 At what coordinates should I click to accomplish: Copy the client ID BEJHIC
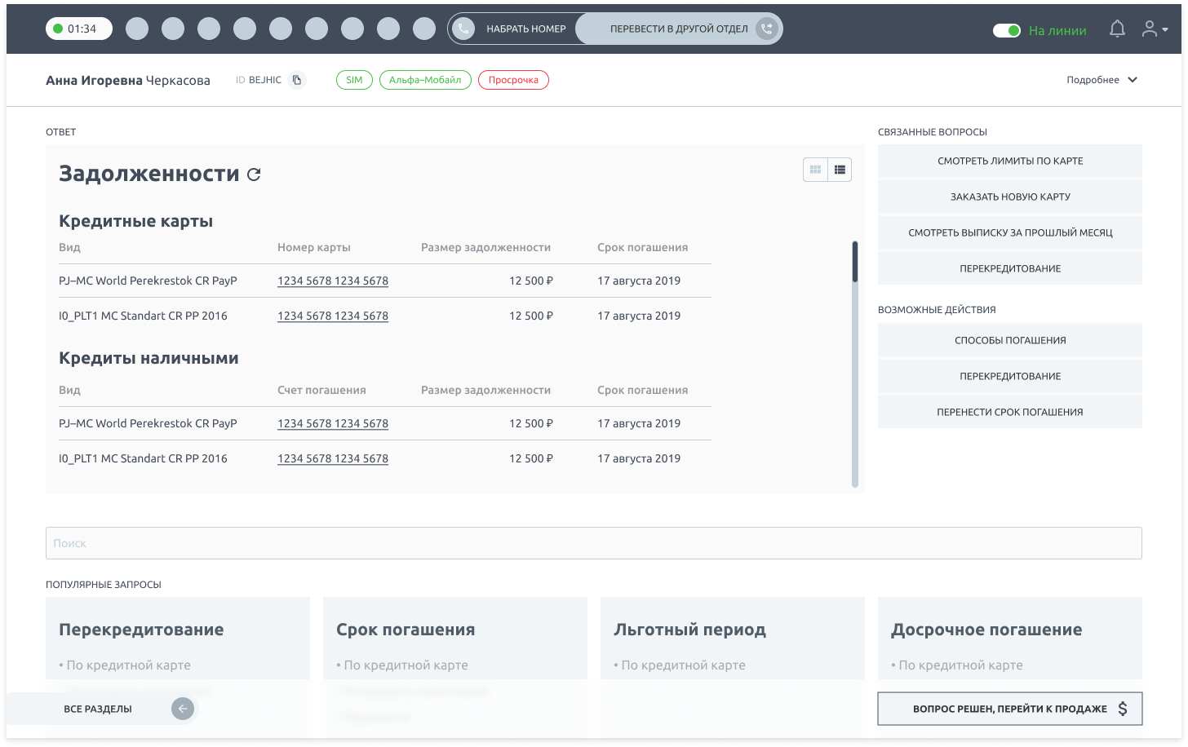[x=297, y=80]
